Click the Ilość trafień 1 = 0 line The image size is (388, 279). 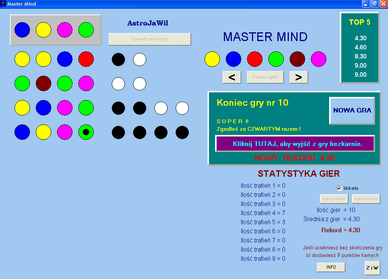click(x=263, y=185)
